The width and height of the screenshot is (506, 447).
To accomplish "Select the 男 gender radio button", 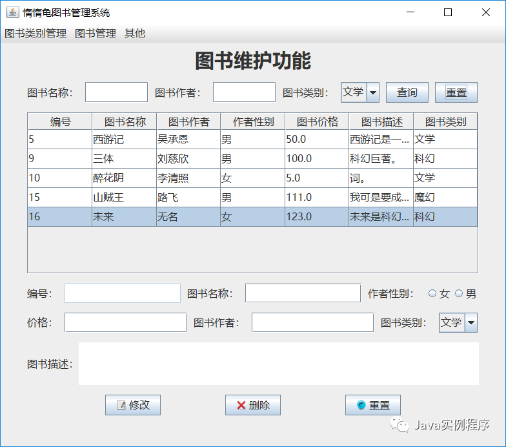I will click(458, 293).
